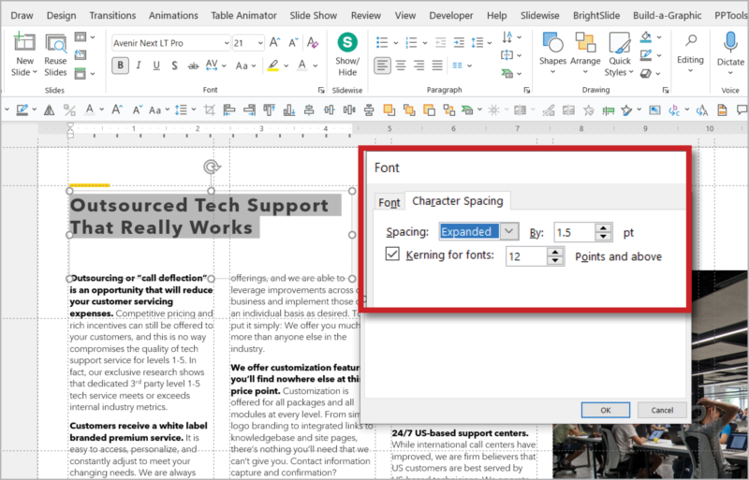Click Cancel in the Font dialog

[662, 410]
